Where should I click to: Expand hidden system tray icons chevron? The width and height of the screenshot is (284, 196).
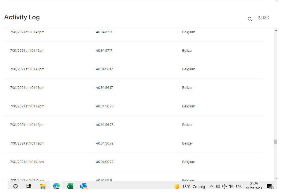pyautogui.click(x=211, y=186)
